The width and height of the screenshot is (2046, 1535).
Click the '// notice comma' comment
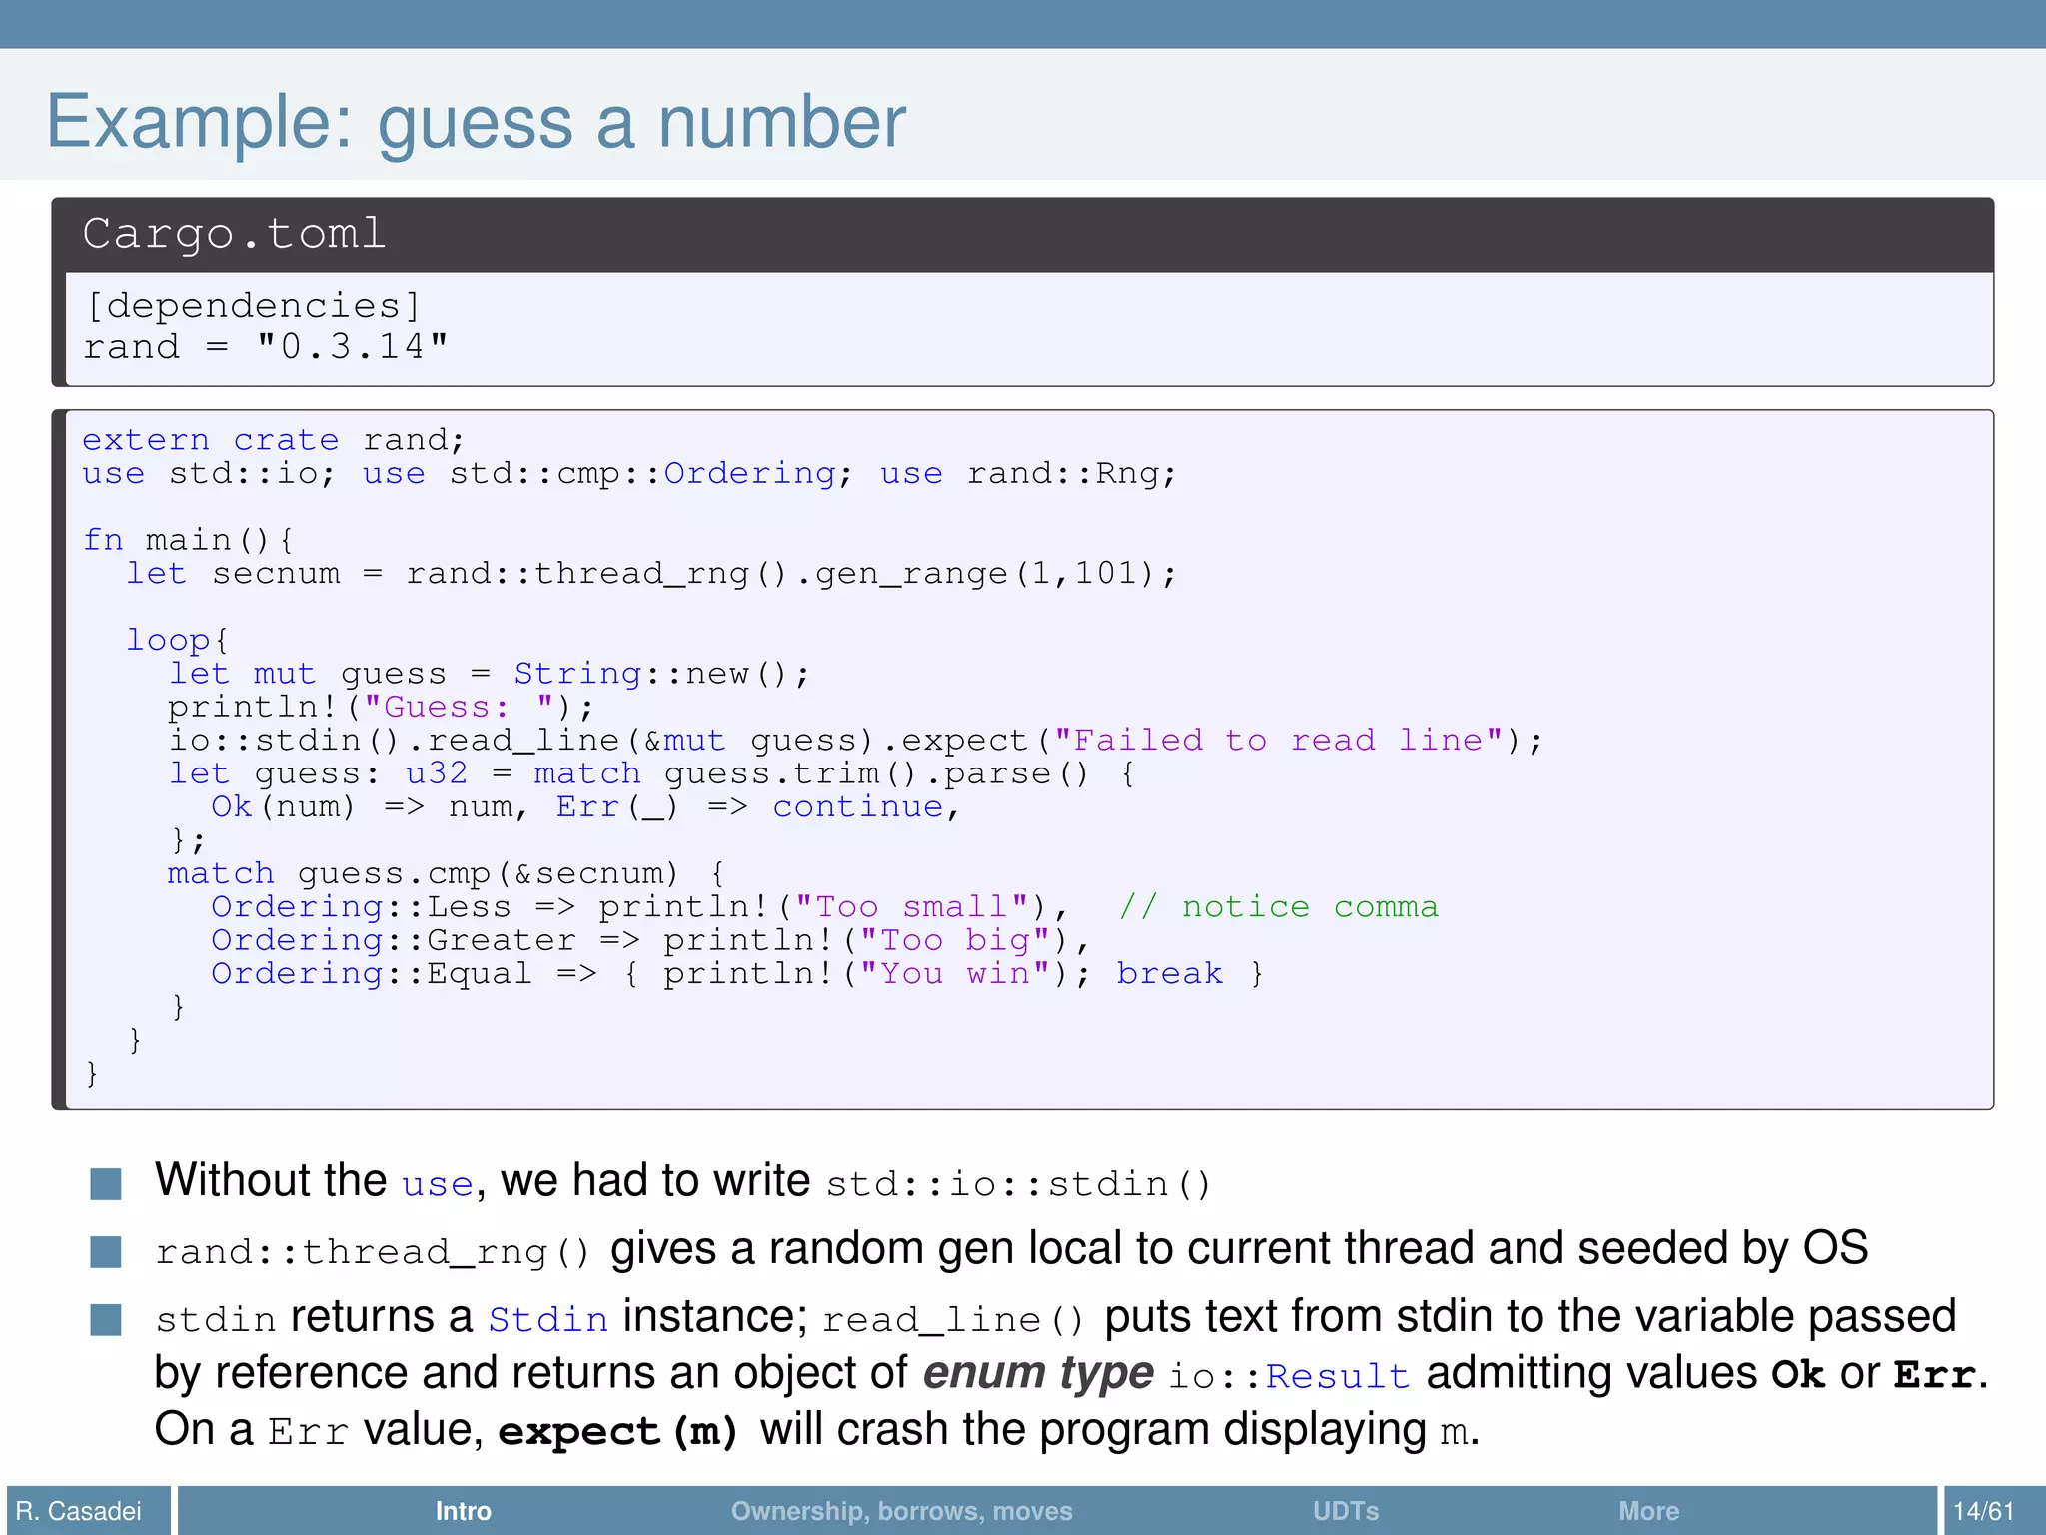coord(1278,906)
